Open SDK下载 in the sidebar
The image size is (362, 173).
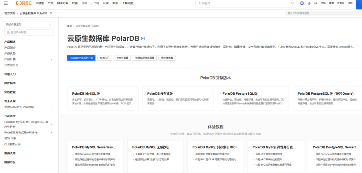point(10,138)
